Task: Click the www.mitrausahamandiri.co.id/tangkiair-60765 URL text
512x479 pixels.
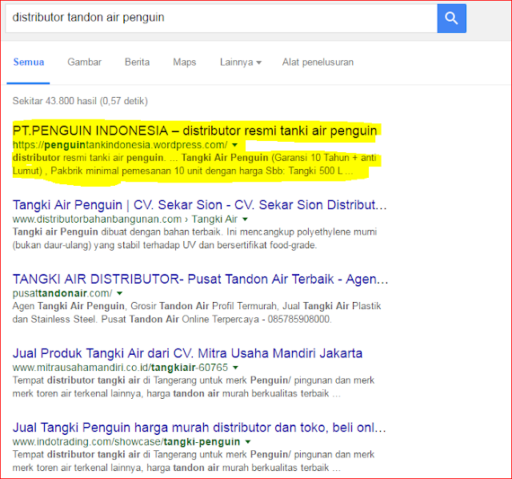Action: 120,368
